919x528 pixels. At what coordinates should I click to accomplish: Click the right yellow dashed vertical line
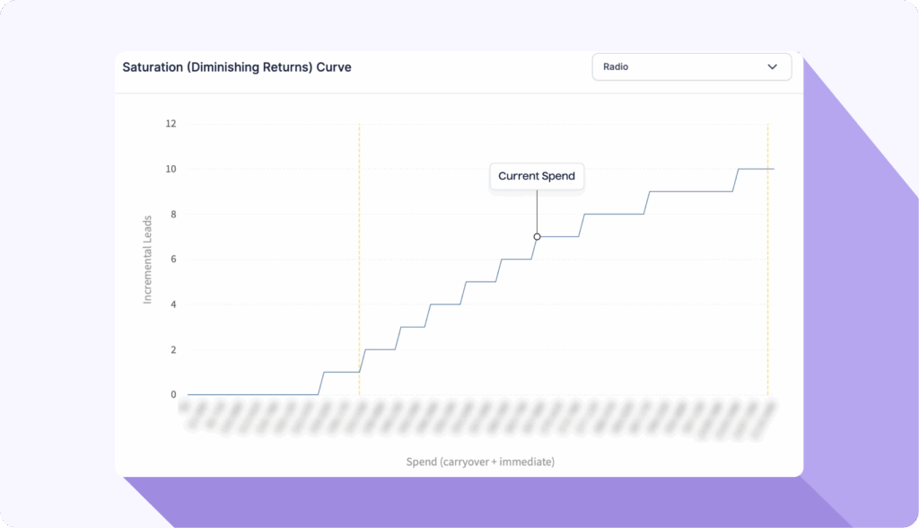click(x=767, y=269)
